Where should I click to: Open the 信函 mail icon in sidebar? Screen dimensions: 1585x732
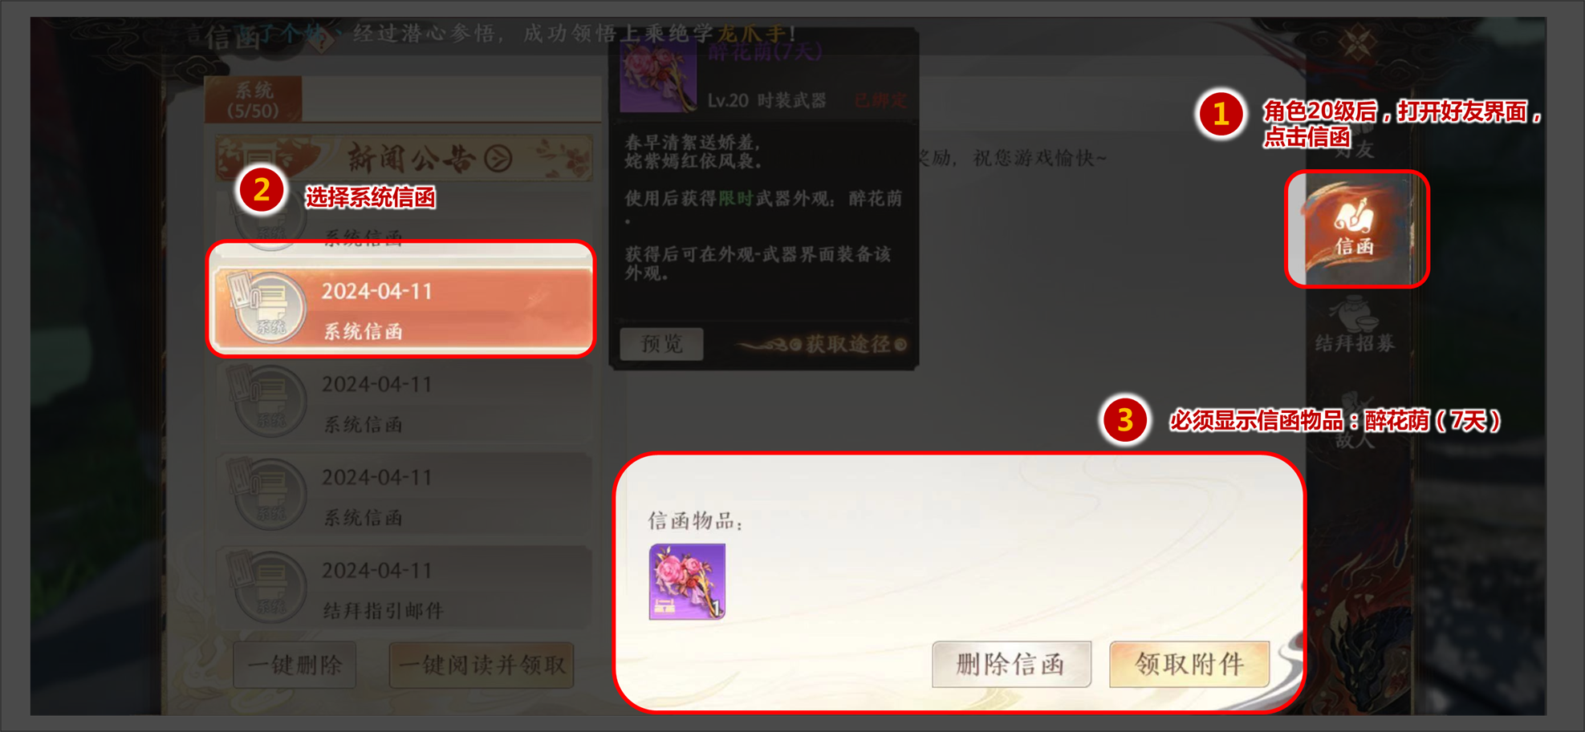tap(1355, 228)
